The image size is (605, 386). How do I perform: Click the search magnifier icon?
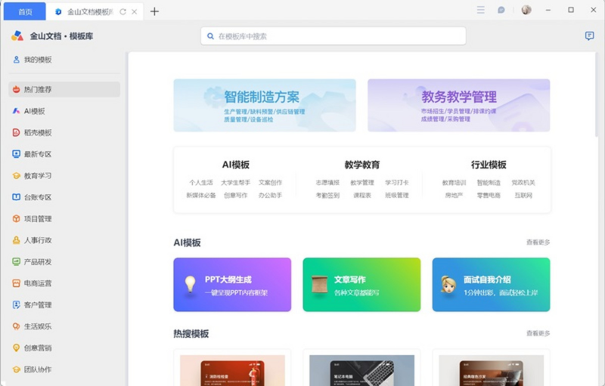tap(210, 36)
